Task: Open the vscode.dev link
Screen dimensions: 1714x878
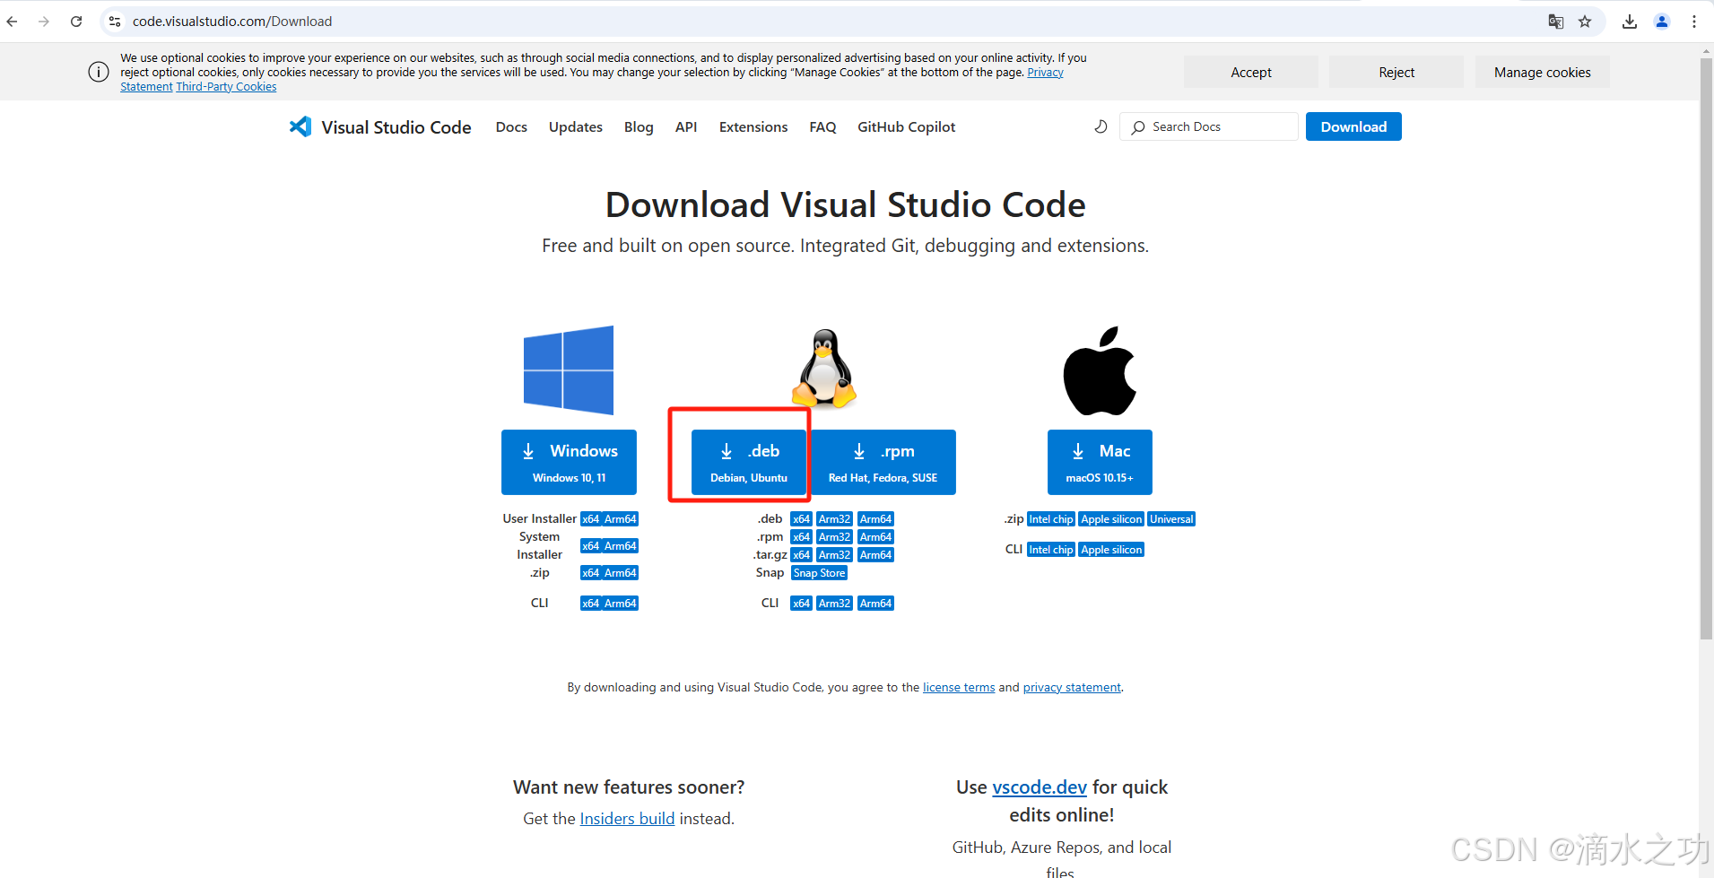Action: click(1040, 787)
